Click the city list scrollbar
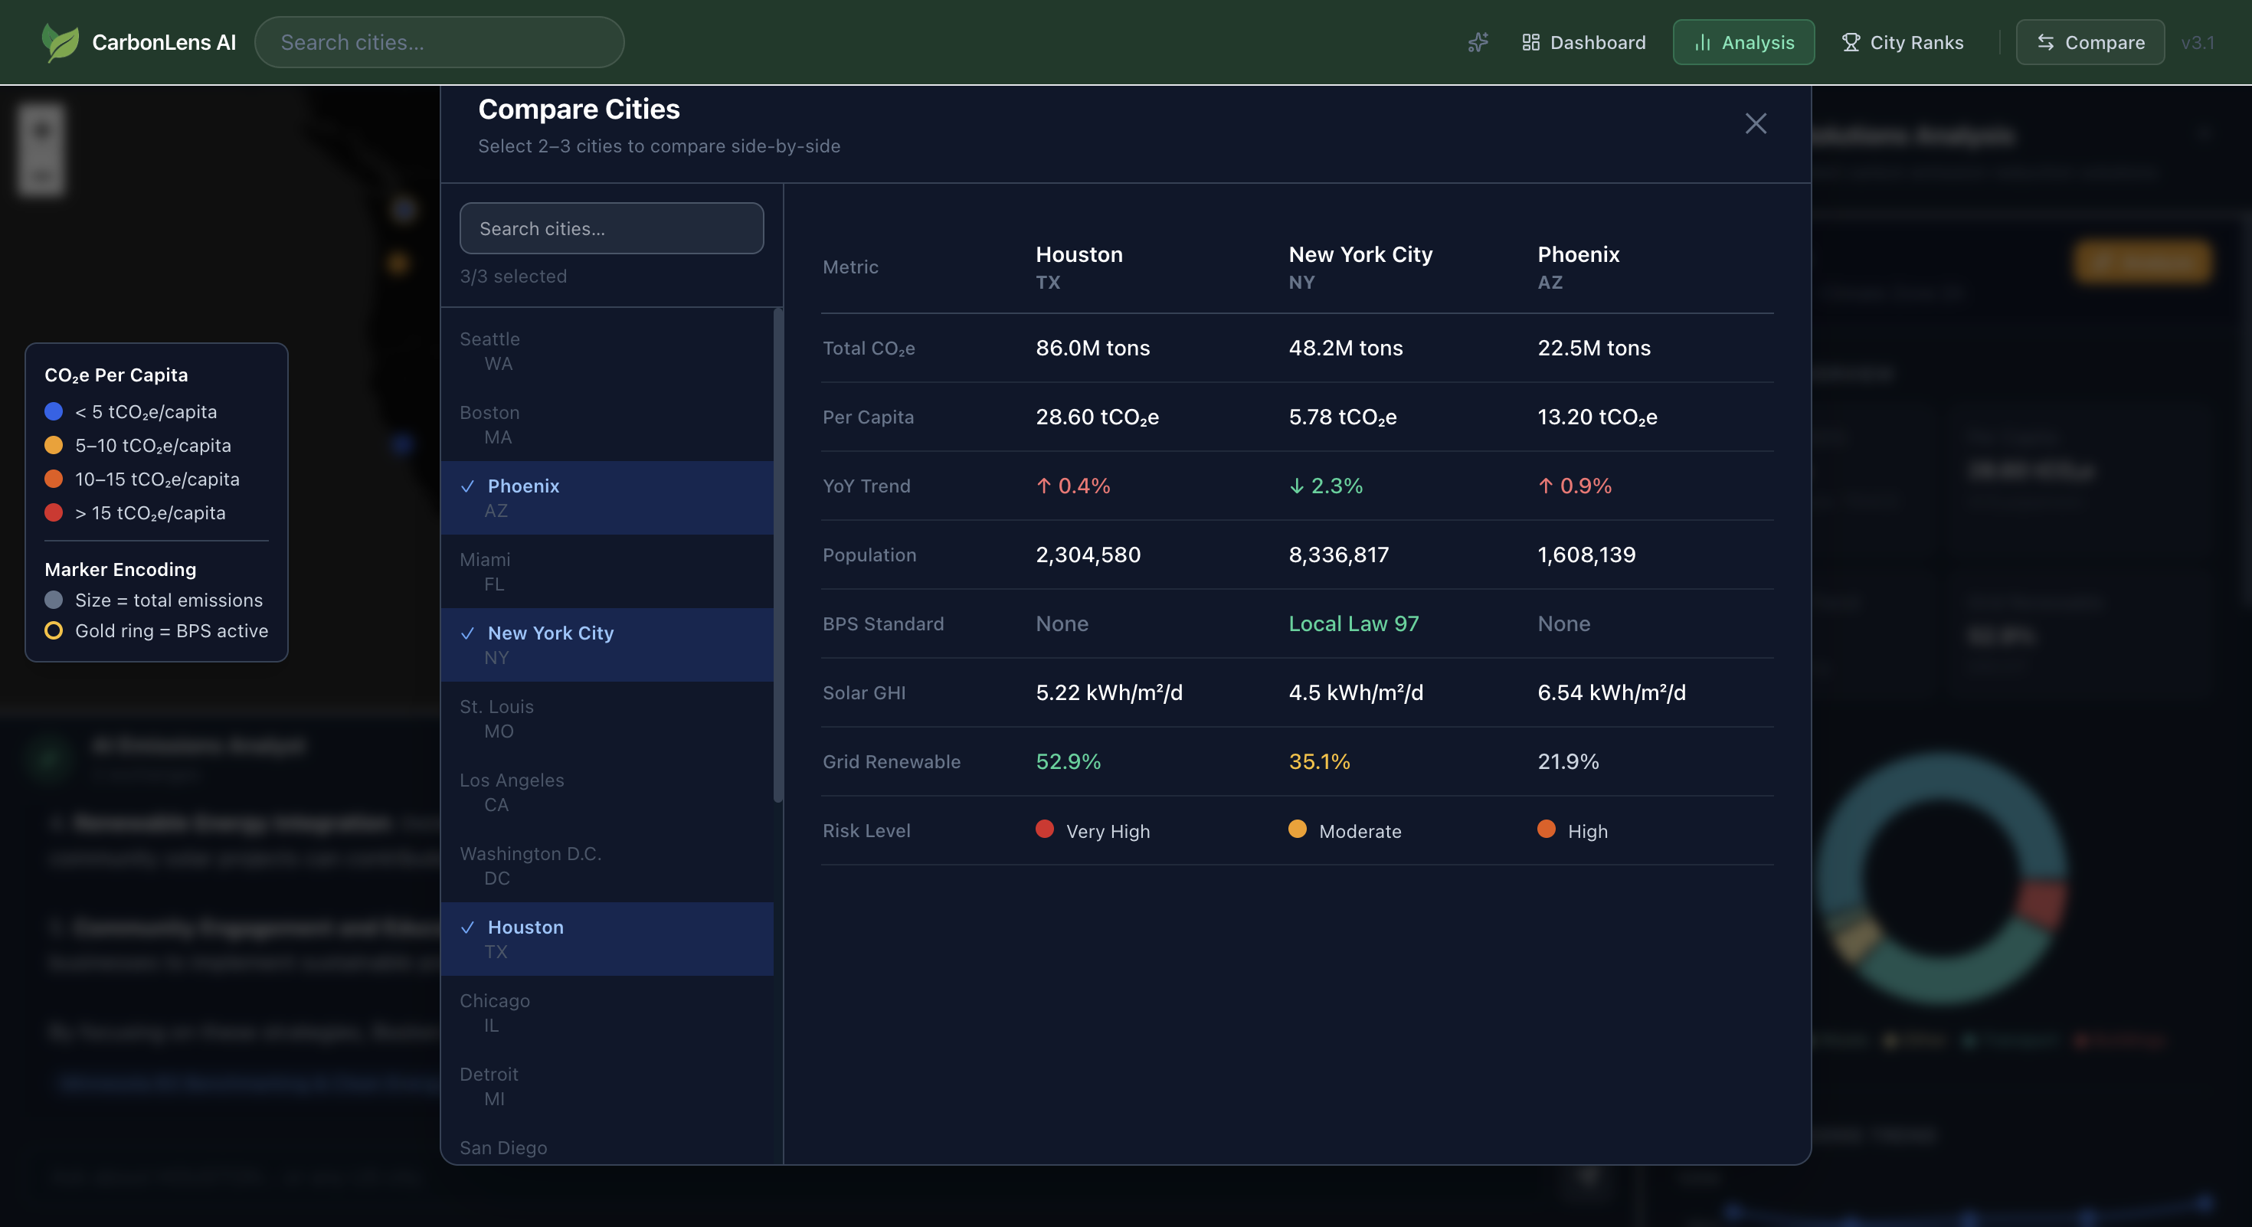This screenshot has height=1227, width=2252. tap(777, 556)
